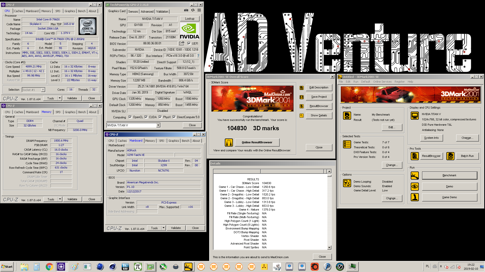Screen dimensions: 485x272
Task: Click the scroll-up arrow in Details results
Action: point(329,171)
